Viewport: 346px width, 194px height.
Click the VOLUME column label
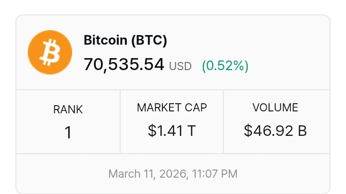[275, 108]
